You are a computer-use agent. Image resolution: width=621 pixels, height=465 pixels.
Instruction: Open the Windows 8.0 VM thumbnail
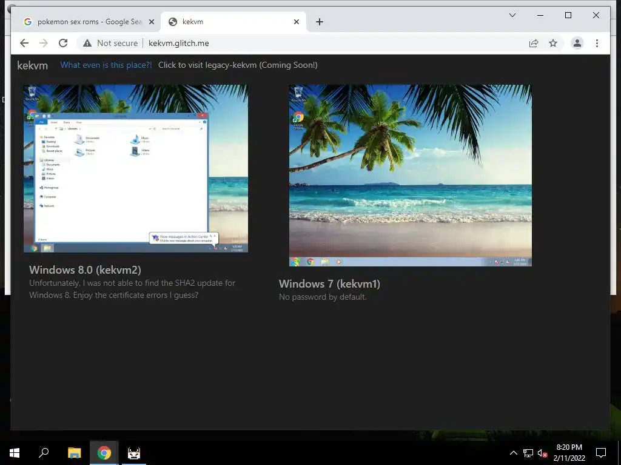[x=136, y=168]
